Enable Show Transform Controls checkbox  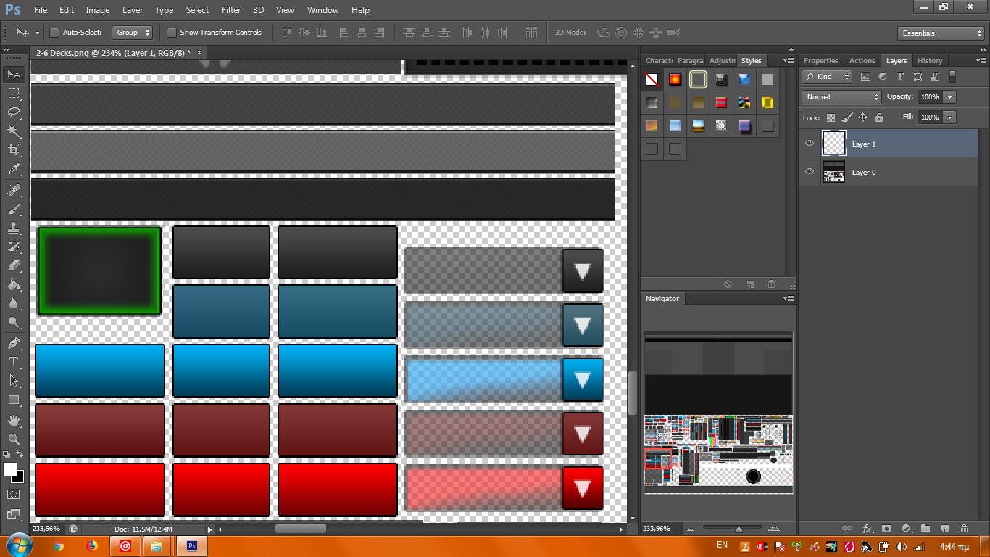point(172,33)
